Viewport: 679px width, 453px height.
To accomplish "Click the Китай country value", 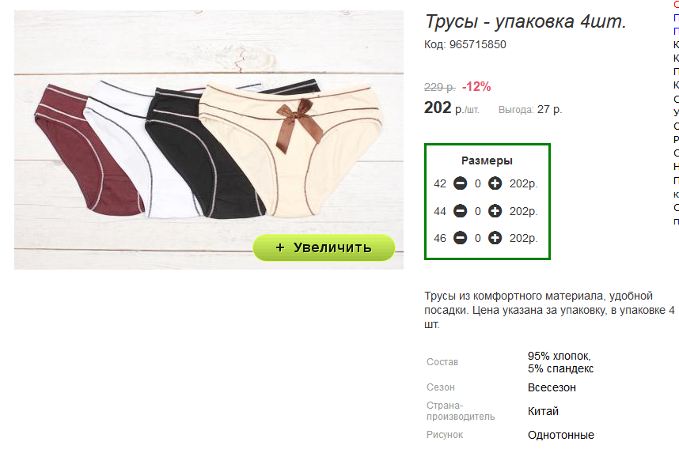I will 543,411.
